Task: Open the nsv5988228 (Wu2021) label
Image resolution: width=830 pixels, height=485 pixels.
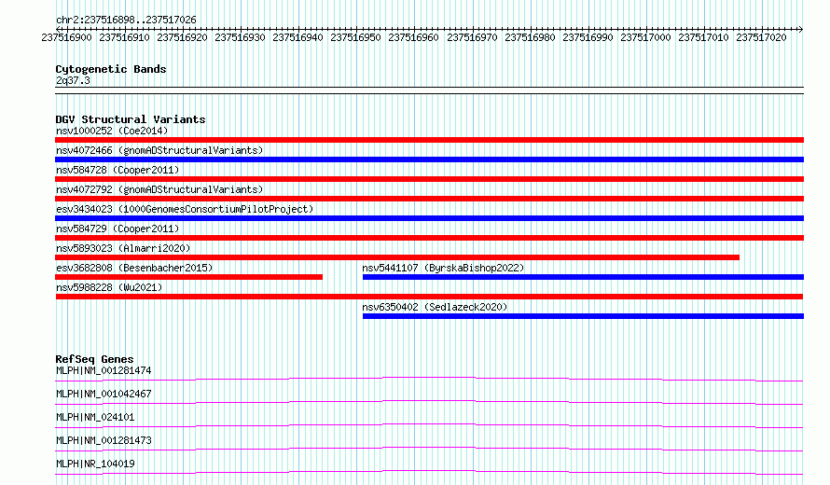Action: pyautogui.click(x=109, y=287)
